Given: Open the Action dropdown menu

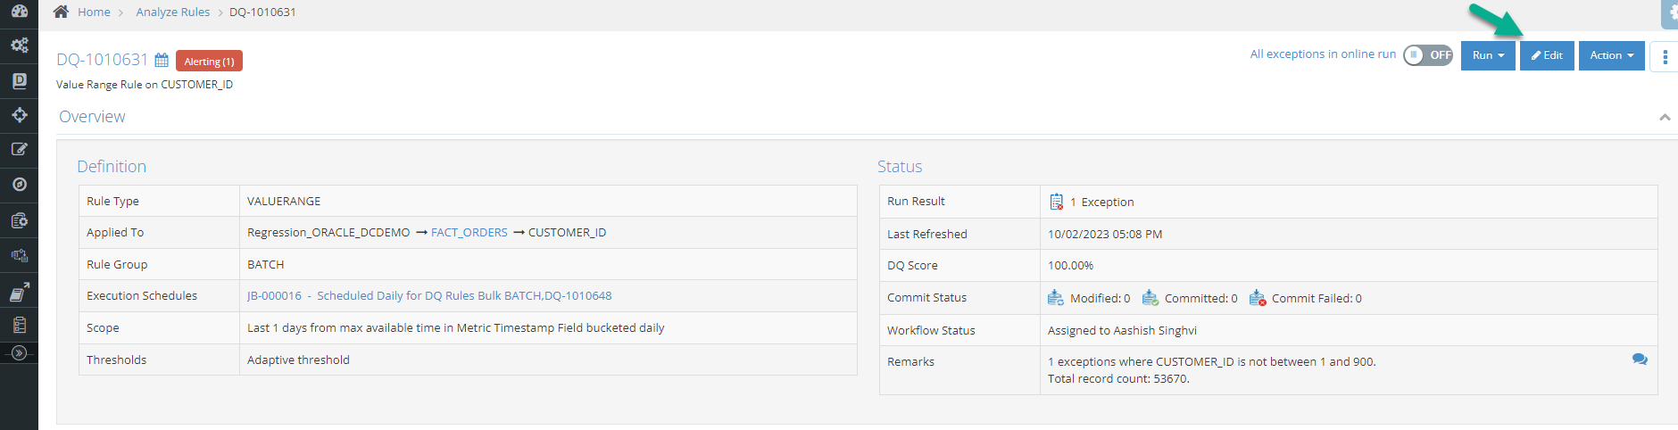Looking at the screenshot, I should (x=1611, y=55).
